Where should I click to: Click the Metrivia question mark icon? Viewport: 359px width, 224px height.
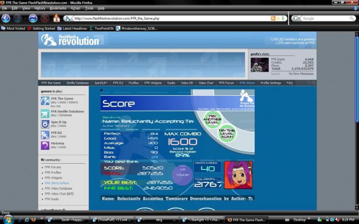tap(45, 146)
